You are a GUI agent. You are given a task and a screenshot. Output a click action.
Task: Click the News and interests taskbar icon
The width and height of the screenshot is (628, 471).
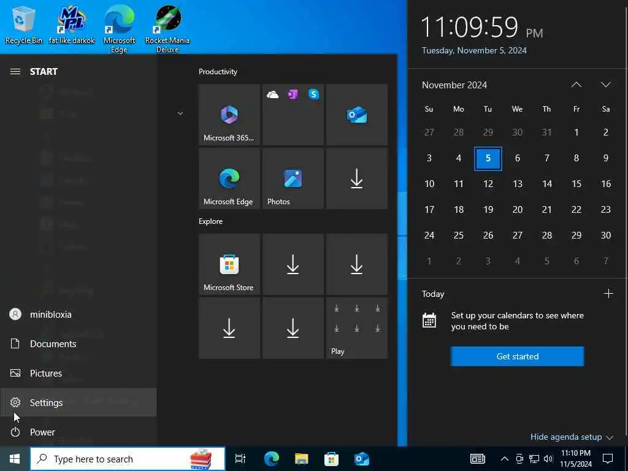pos(477,459)
